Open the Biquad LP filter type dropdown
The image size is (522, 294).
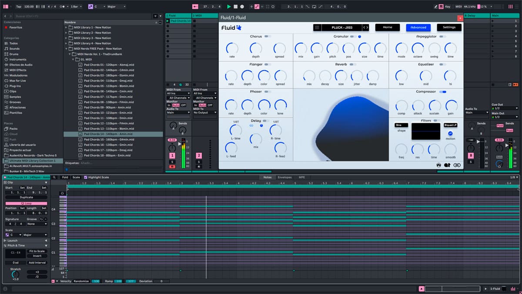[x=450, y=125]
